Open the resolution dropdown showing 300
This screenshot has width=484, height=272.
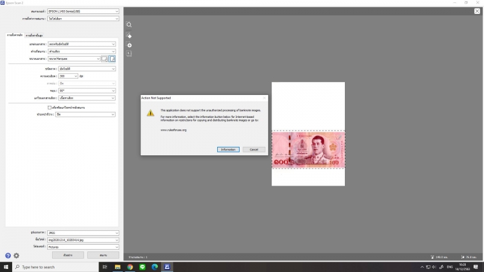point(68,76)
